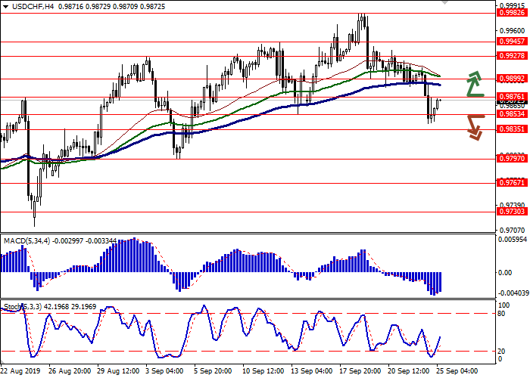The height and width of the screenshot is (378, 530).
Task: Click the green upward arrow icon
Action: click(x=475, y=83)
